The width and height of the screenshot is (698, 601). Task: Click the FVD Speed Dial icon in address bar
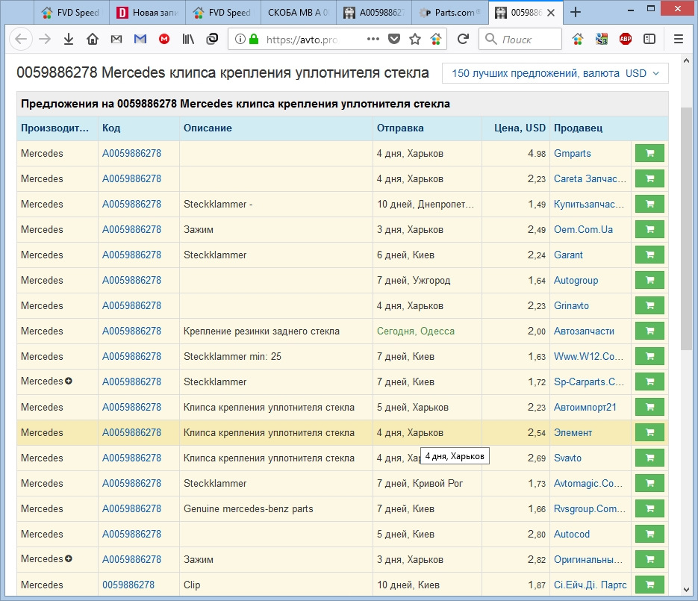tap(436, 39)
